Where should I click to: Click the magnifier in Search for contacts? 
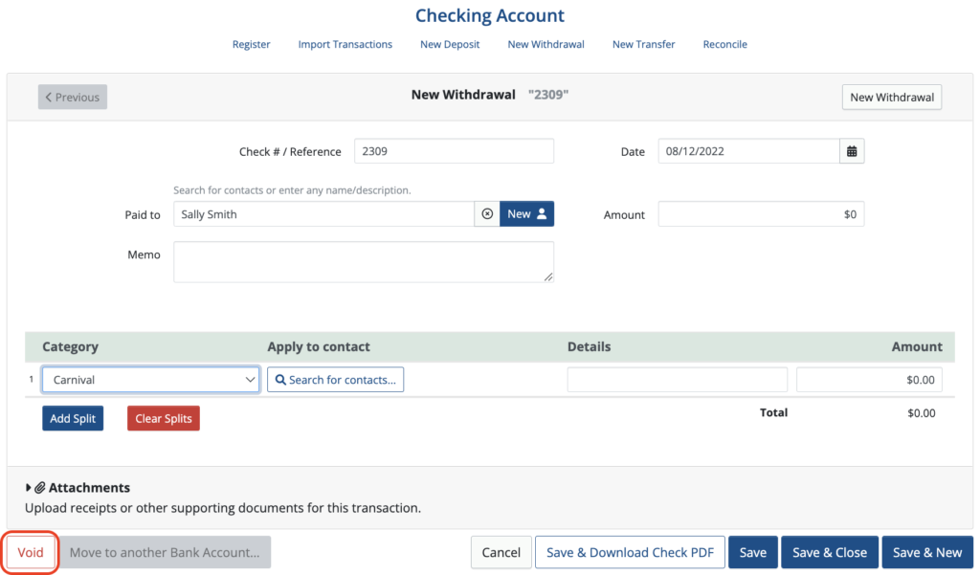[279, 379]
